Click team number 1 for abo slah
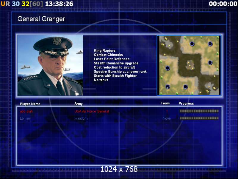This screenshot has height=179, width=238. tap(167, 111)
